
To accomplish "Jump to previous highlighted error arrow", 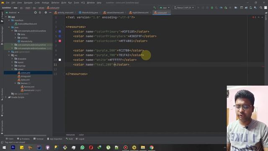I will point(259,17).
